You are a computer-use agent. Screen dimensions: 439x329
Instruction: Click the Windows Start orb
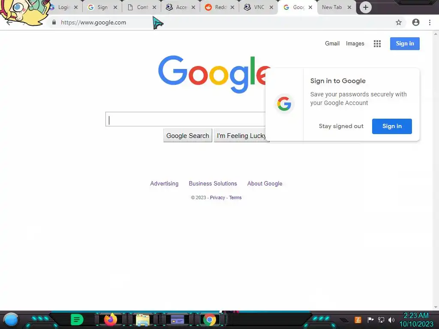click(x=11, y=320)
